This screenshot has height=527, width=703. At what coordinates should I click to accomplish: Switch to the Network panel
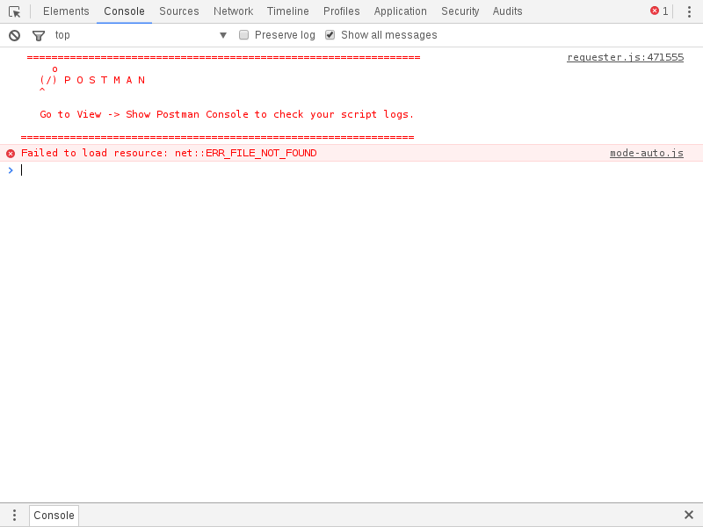[233, 11]
